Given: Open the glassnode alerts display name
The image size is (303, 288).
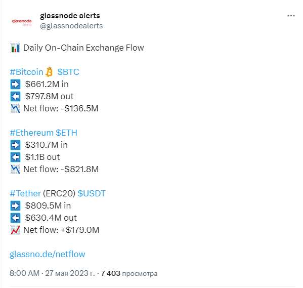Looking at the screenshot, I should point(70,16).
